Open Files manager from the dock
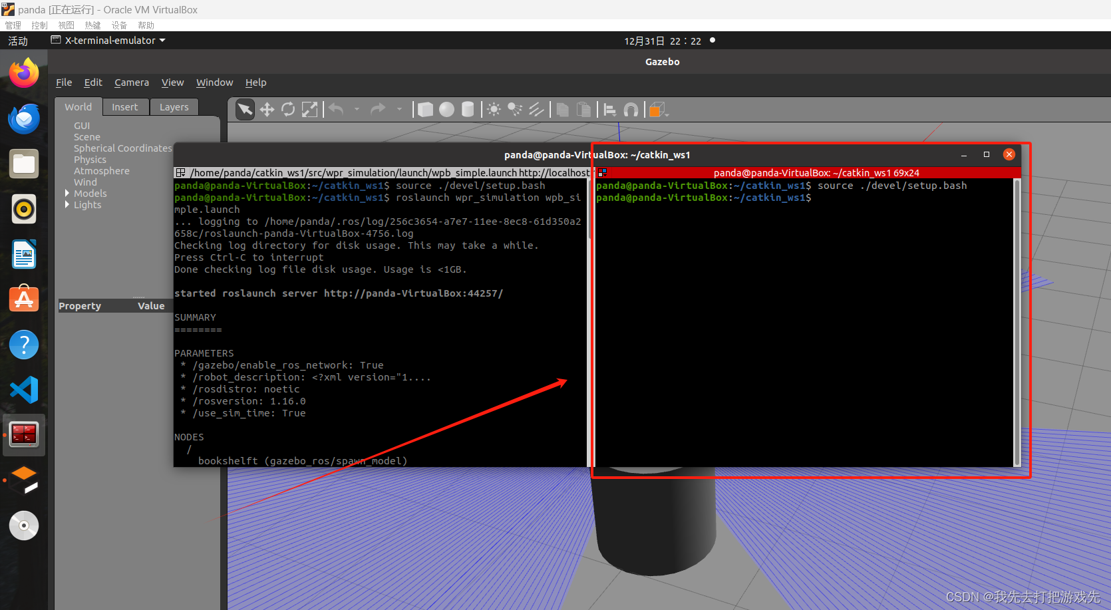1111x610 pixels. coord(24,164)
